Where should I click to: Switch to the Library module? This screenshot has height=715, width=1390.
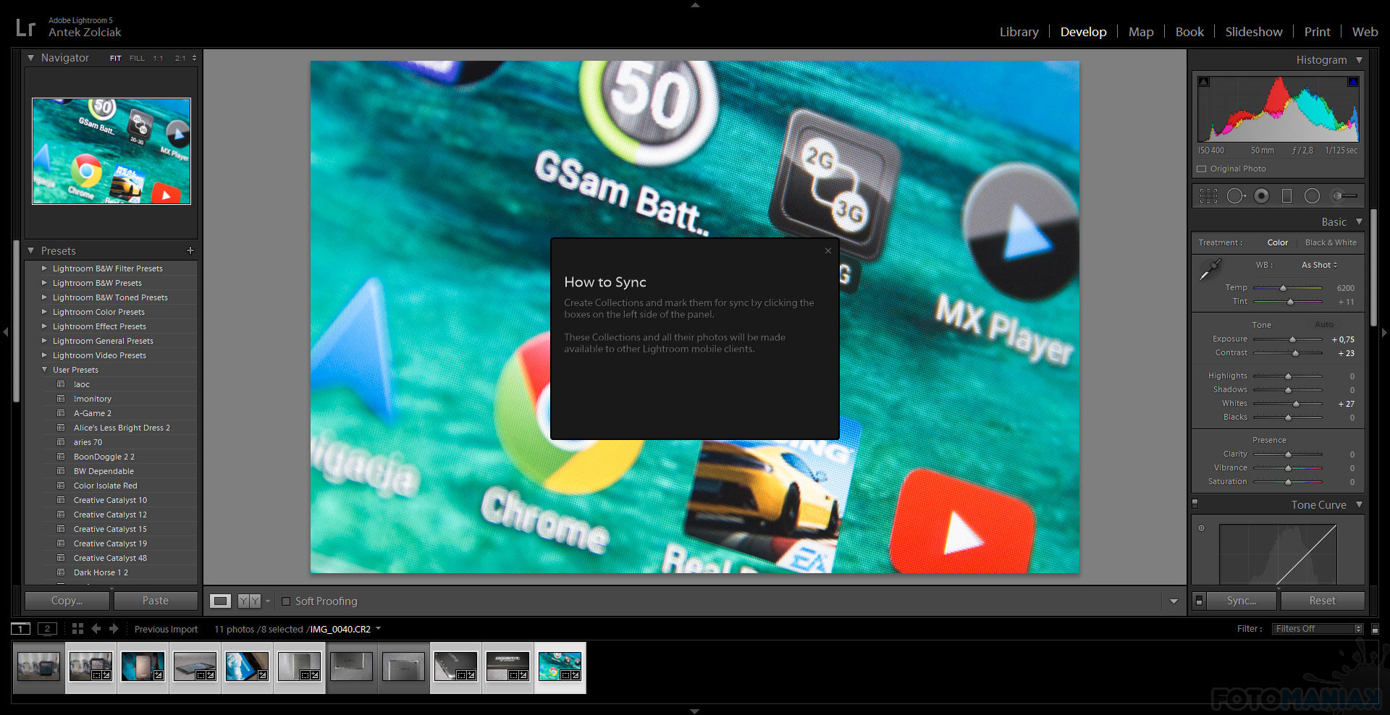[x=1019, y=32]
